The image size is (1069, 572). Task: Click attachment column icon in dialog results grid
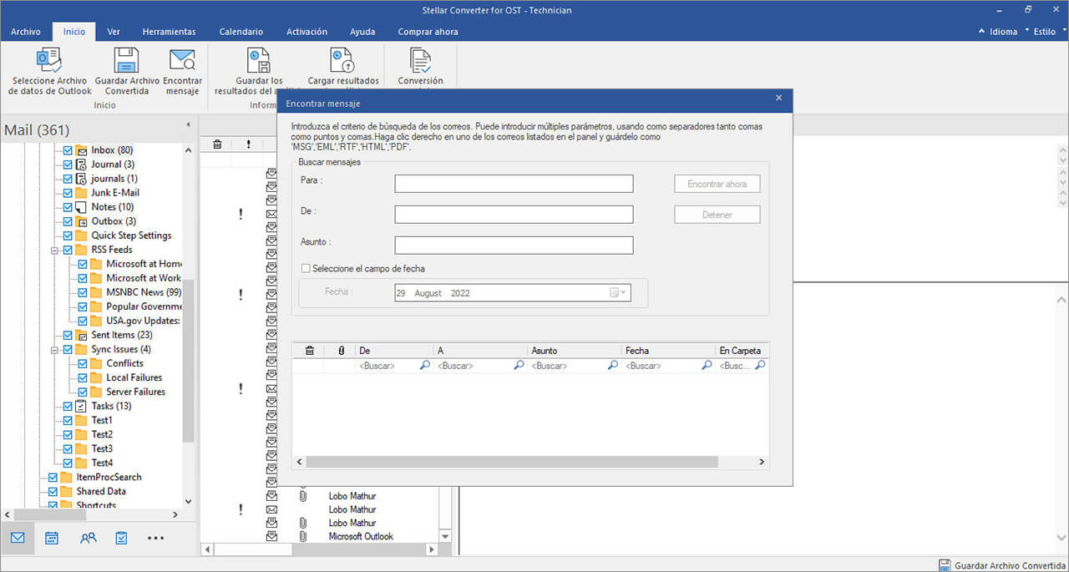click(x=341, y=351)
